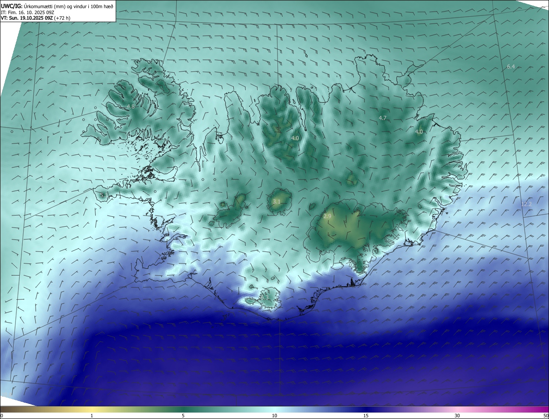Click the 4.0 value on the north-central peninsula

click(x=295, y=138)
